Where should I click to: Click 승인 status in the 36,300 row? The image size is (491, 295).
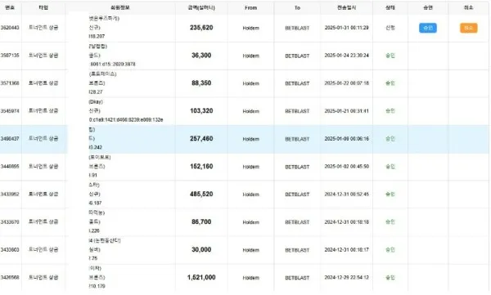point(390,56)
